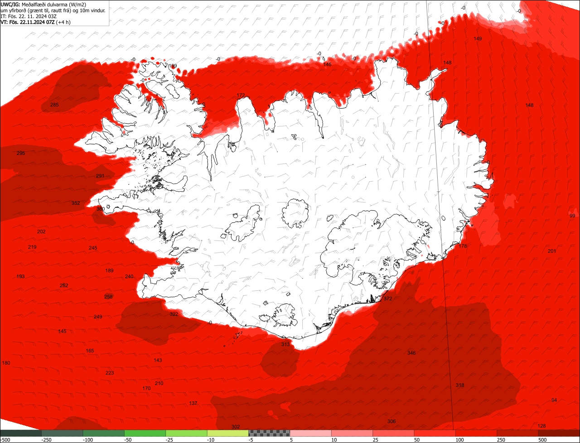Screen dimensions: 580x443
Task: Click the flux value 360 on the map
Action: click(x=100, y=209)
